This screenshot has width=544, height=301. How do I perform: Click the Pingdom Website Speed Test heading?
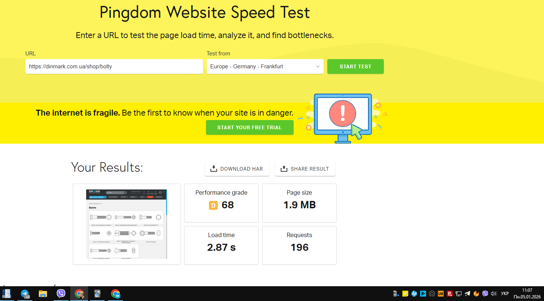pyautogui.click(x=205, y=13)
